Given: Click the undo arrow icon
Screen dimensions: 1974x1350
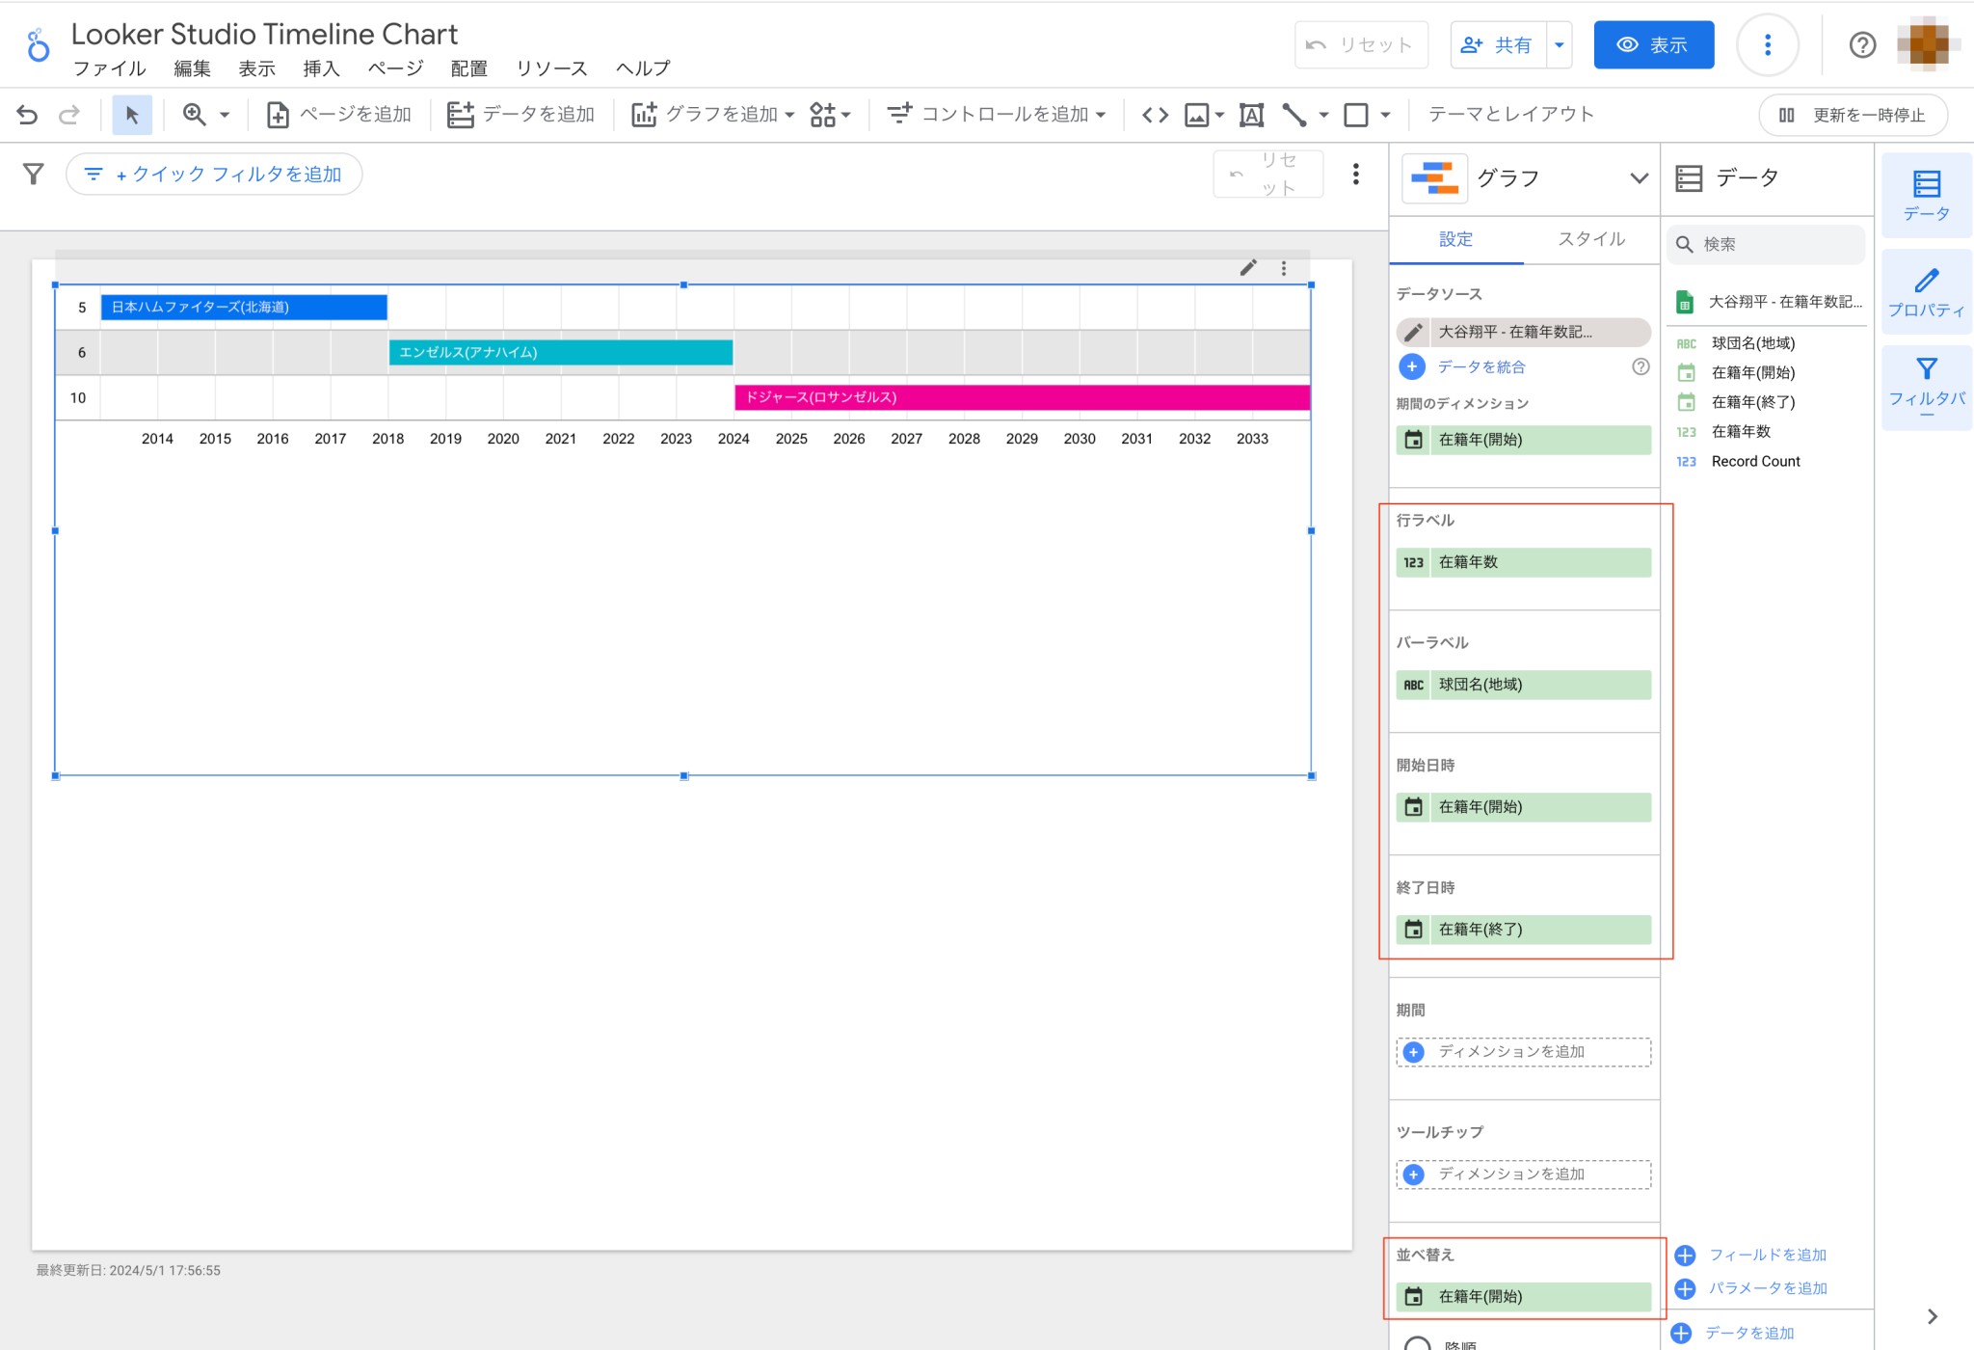Looking at the screenshot, I should point(27,115).
